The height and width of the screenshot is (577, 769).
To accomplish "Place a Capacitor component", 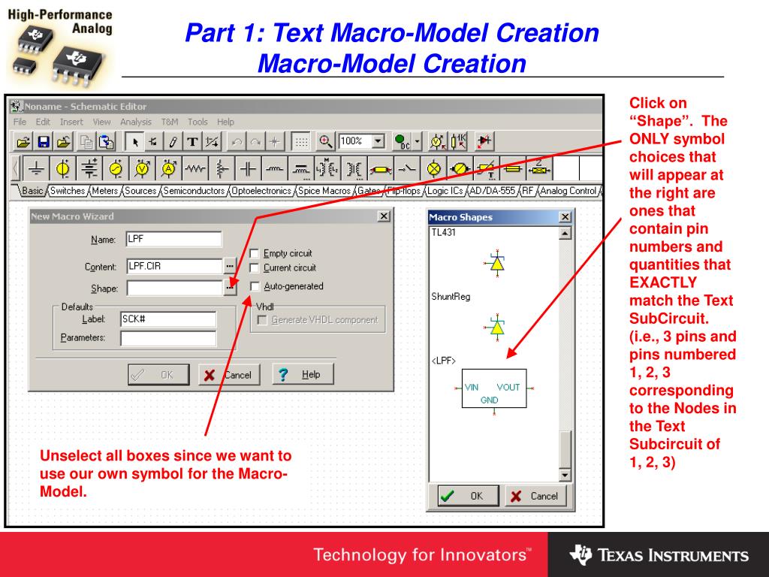I will 248,169.
